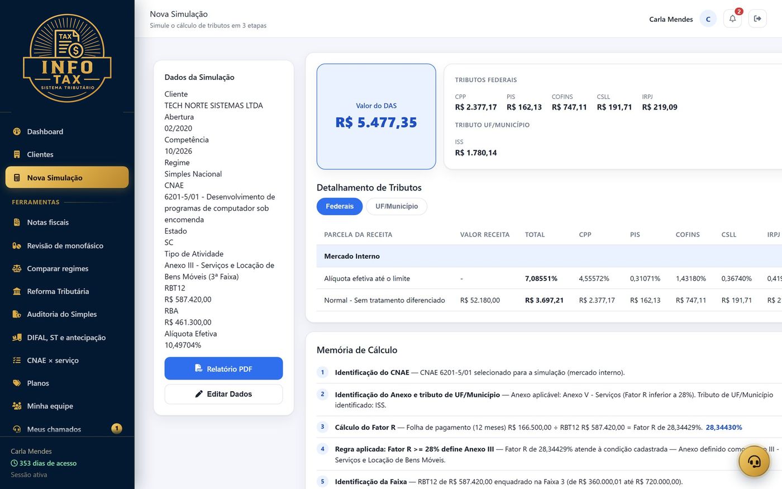Click the Editar Dados button
Screen dimensions: 782x489
[x=223, y=394]
